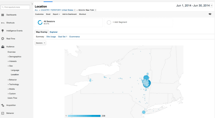Image resolution: width=215 pixels, height=118 pixels.
Task: Click the ALL breadcrumb link
Action: pos(36,10)
